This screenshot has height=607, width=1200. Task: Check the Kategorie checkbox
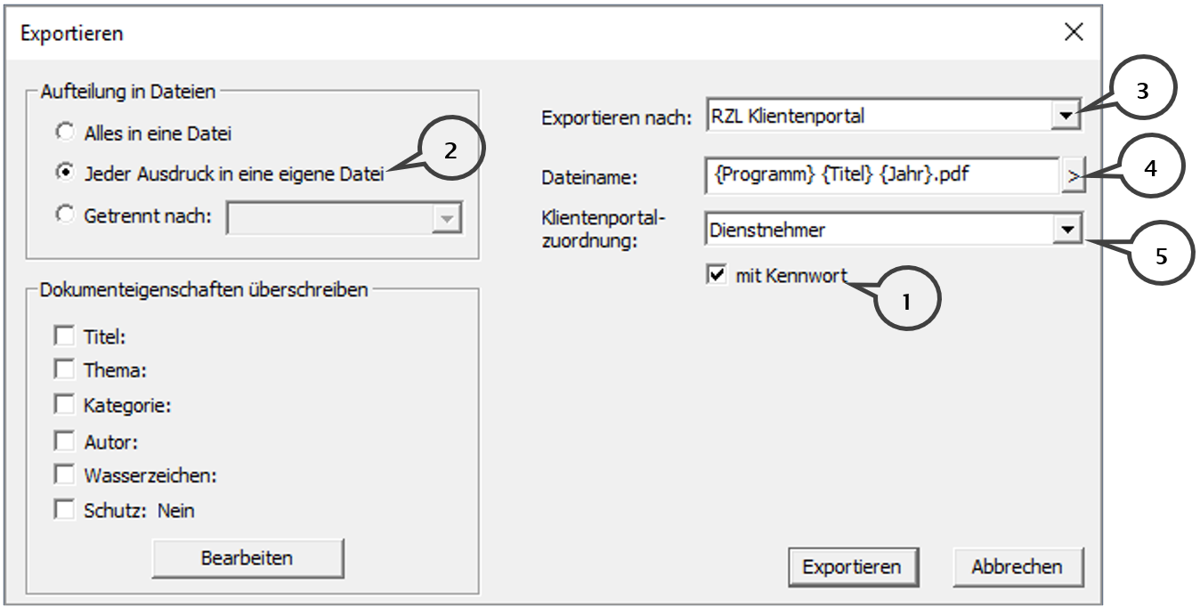pyautogui.click(x=65, y=405)
